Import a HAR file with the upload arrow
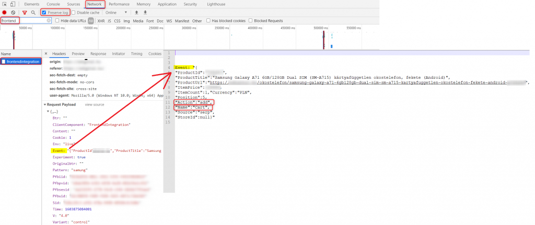Screen dimensions: 535x225 (x=136, y=13)
